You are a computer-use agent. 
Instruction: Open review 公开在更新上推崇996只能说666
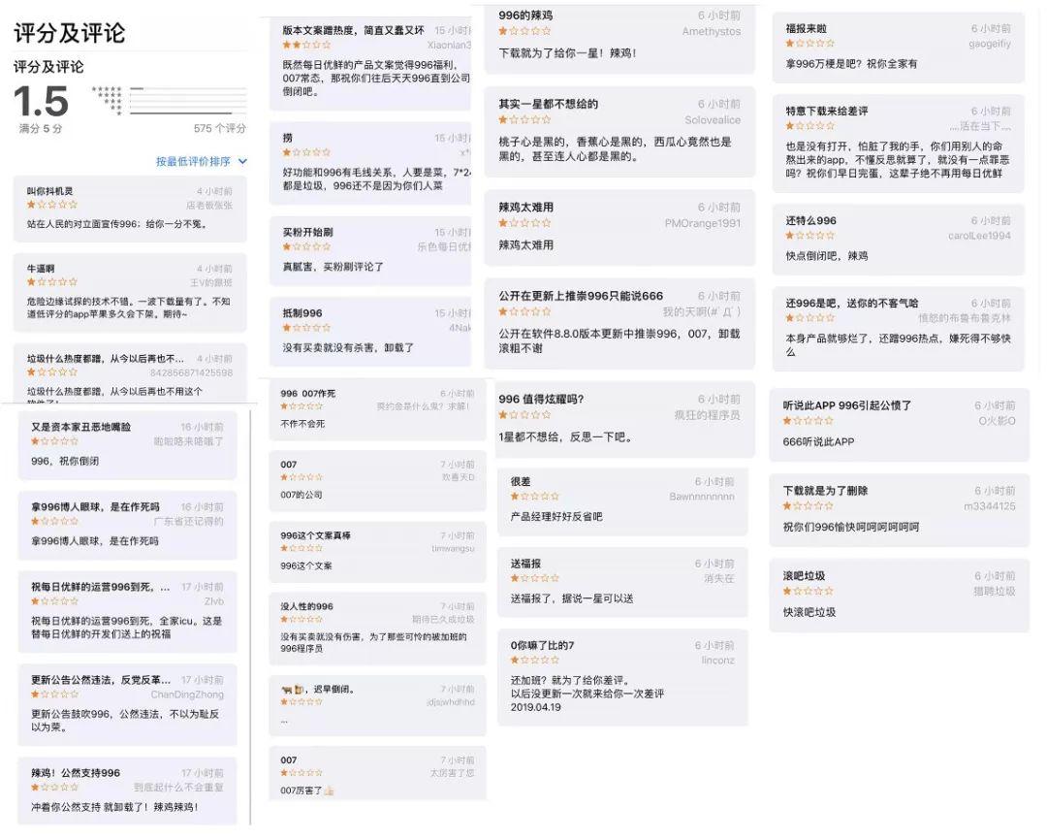(619, 323)
